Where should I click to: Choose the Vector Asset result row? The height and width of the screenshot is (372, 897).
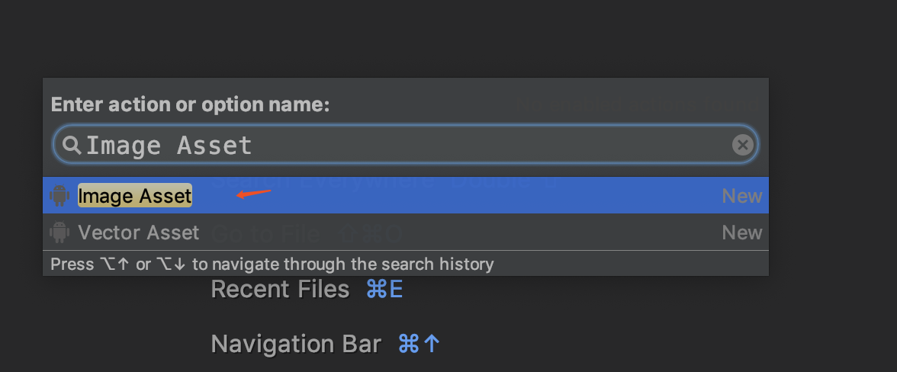(x=406, y=232)
